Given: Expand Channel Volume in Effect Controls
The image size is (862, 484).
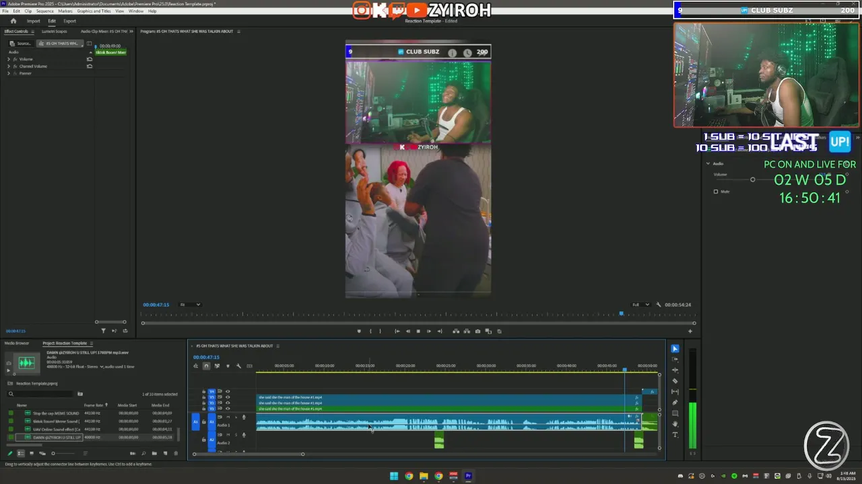Looking at the screenshot, I should [9, 66].
